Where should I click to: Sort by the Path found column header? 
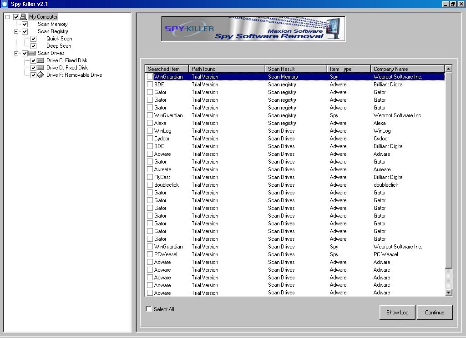227,69
